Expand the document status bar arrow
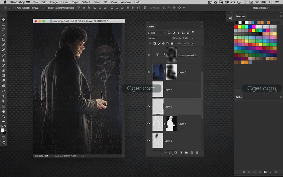 click(83, 156)
